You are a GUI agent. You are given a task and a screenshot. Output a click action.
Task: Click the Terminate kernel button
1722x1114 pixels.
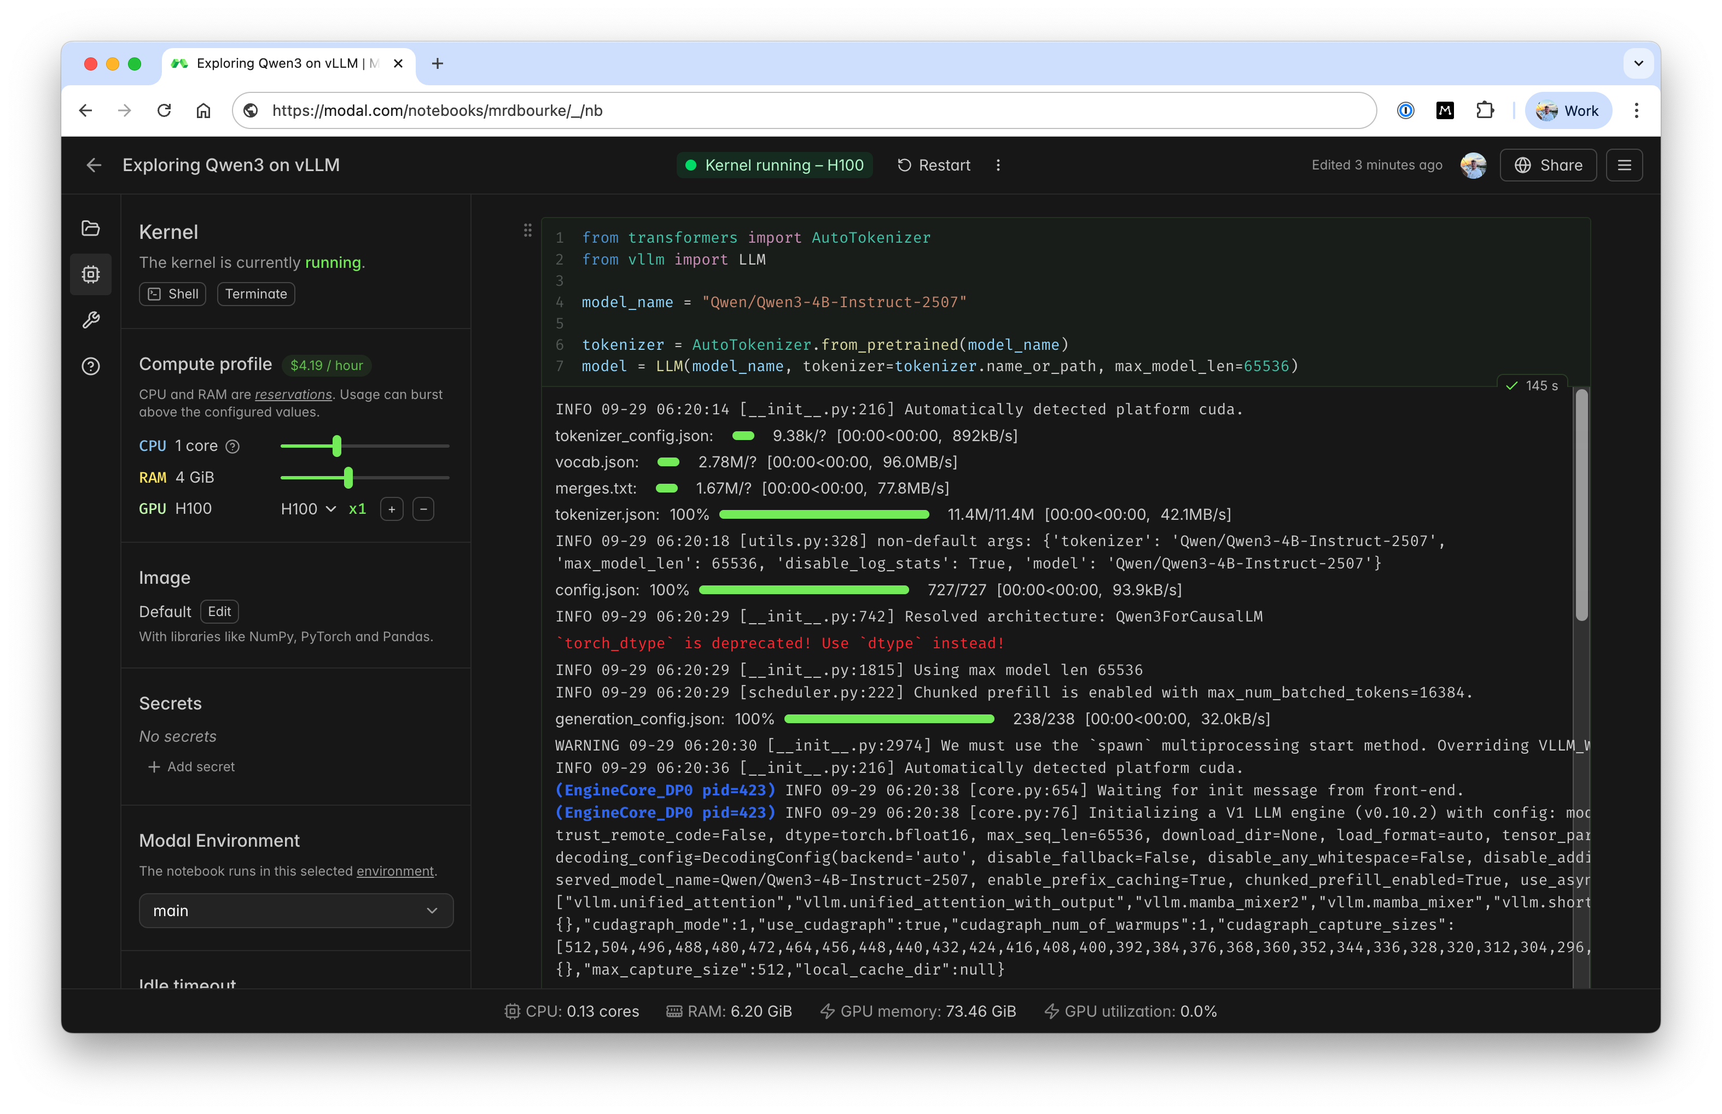(x=255, y=294)
